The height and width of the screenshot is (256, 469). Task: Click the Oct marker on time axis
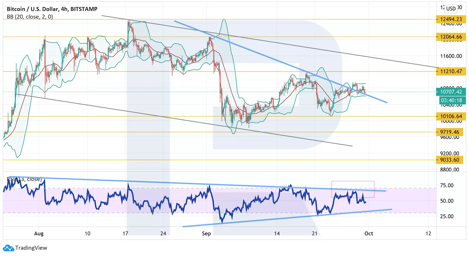click(368, 234)
